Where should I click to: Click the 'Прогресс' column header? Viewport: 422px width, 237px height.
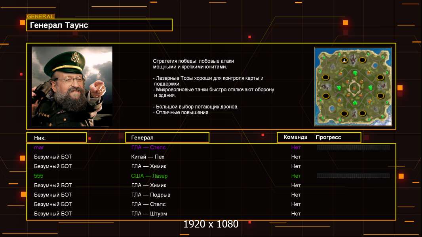pos(328,137)
